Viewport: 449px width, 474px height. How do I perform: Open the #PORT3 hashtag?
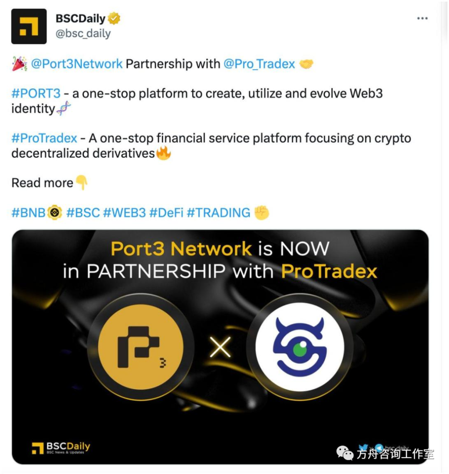(x=36, y=94)
